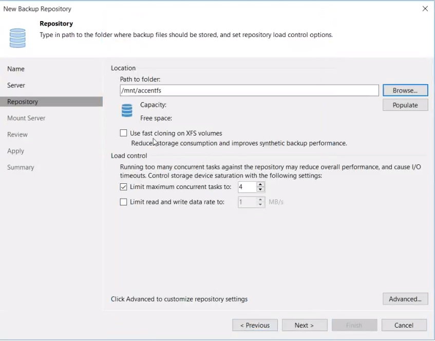Click the Path to folder field
This screenshot has height=341, width=435.
pyautogui.click(x=249, y=90)
